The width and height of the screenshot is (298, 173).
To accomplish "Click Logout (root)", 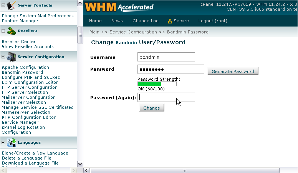I will tap(213, 21).
